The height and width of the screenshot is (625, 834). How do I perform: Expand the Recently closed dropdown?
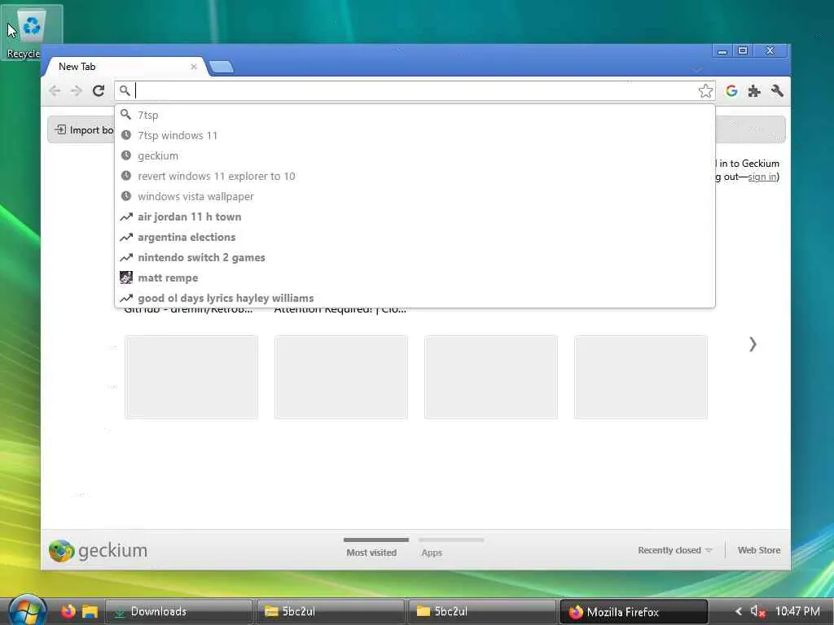click(674, 550)
